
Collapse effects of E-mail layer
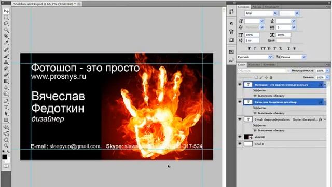pyautogui.click(x=325, y=119)
